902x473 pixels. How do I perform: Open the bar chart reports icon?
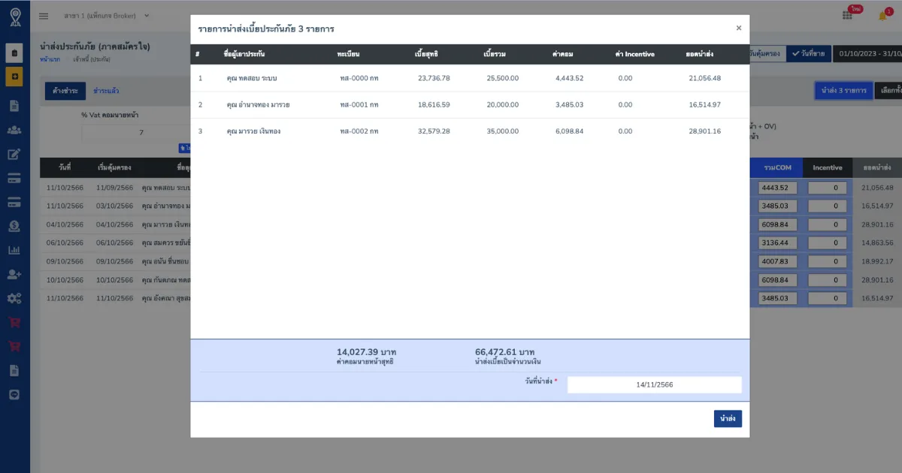click(14, 251)
